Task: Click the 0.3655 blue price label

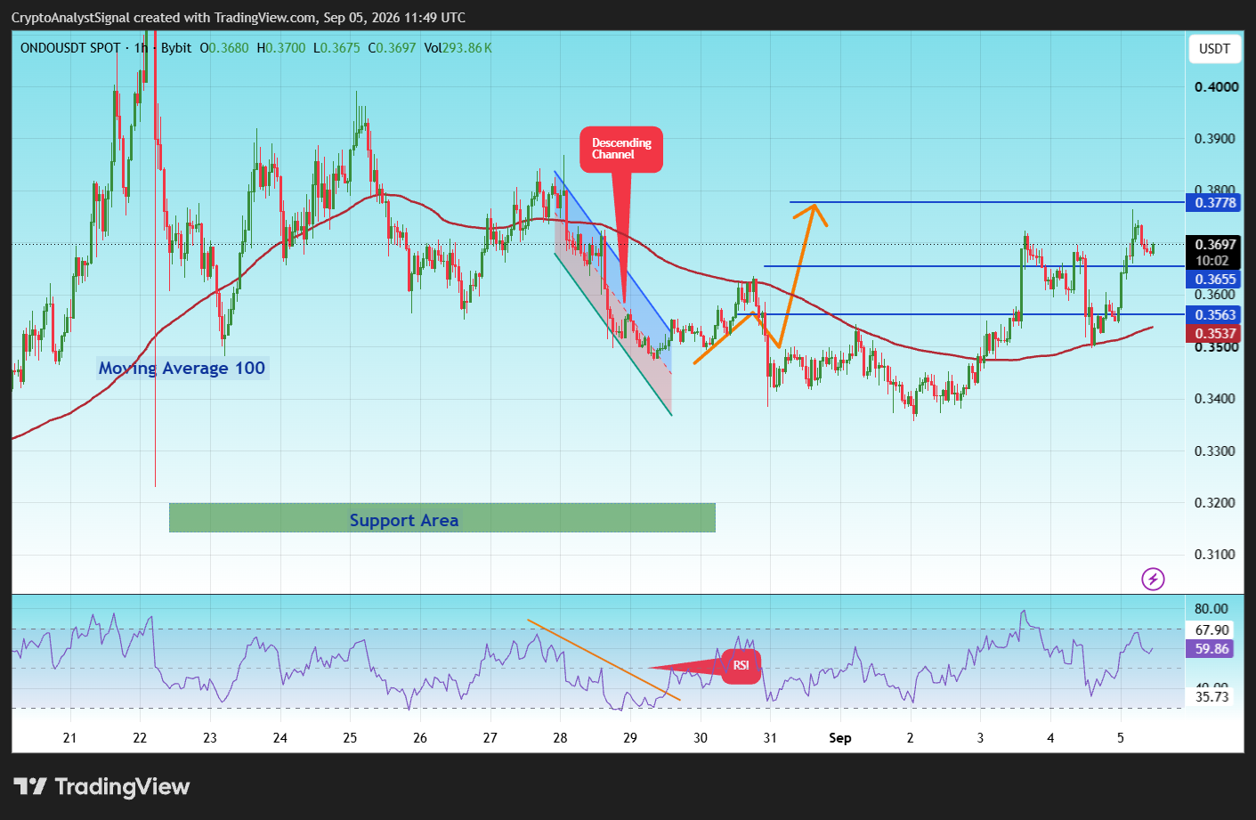Action: coord(1215,280)
